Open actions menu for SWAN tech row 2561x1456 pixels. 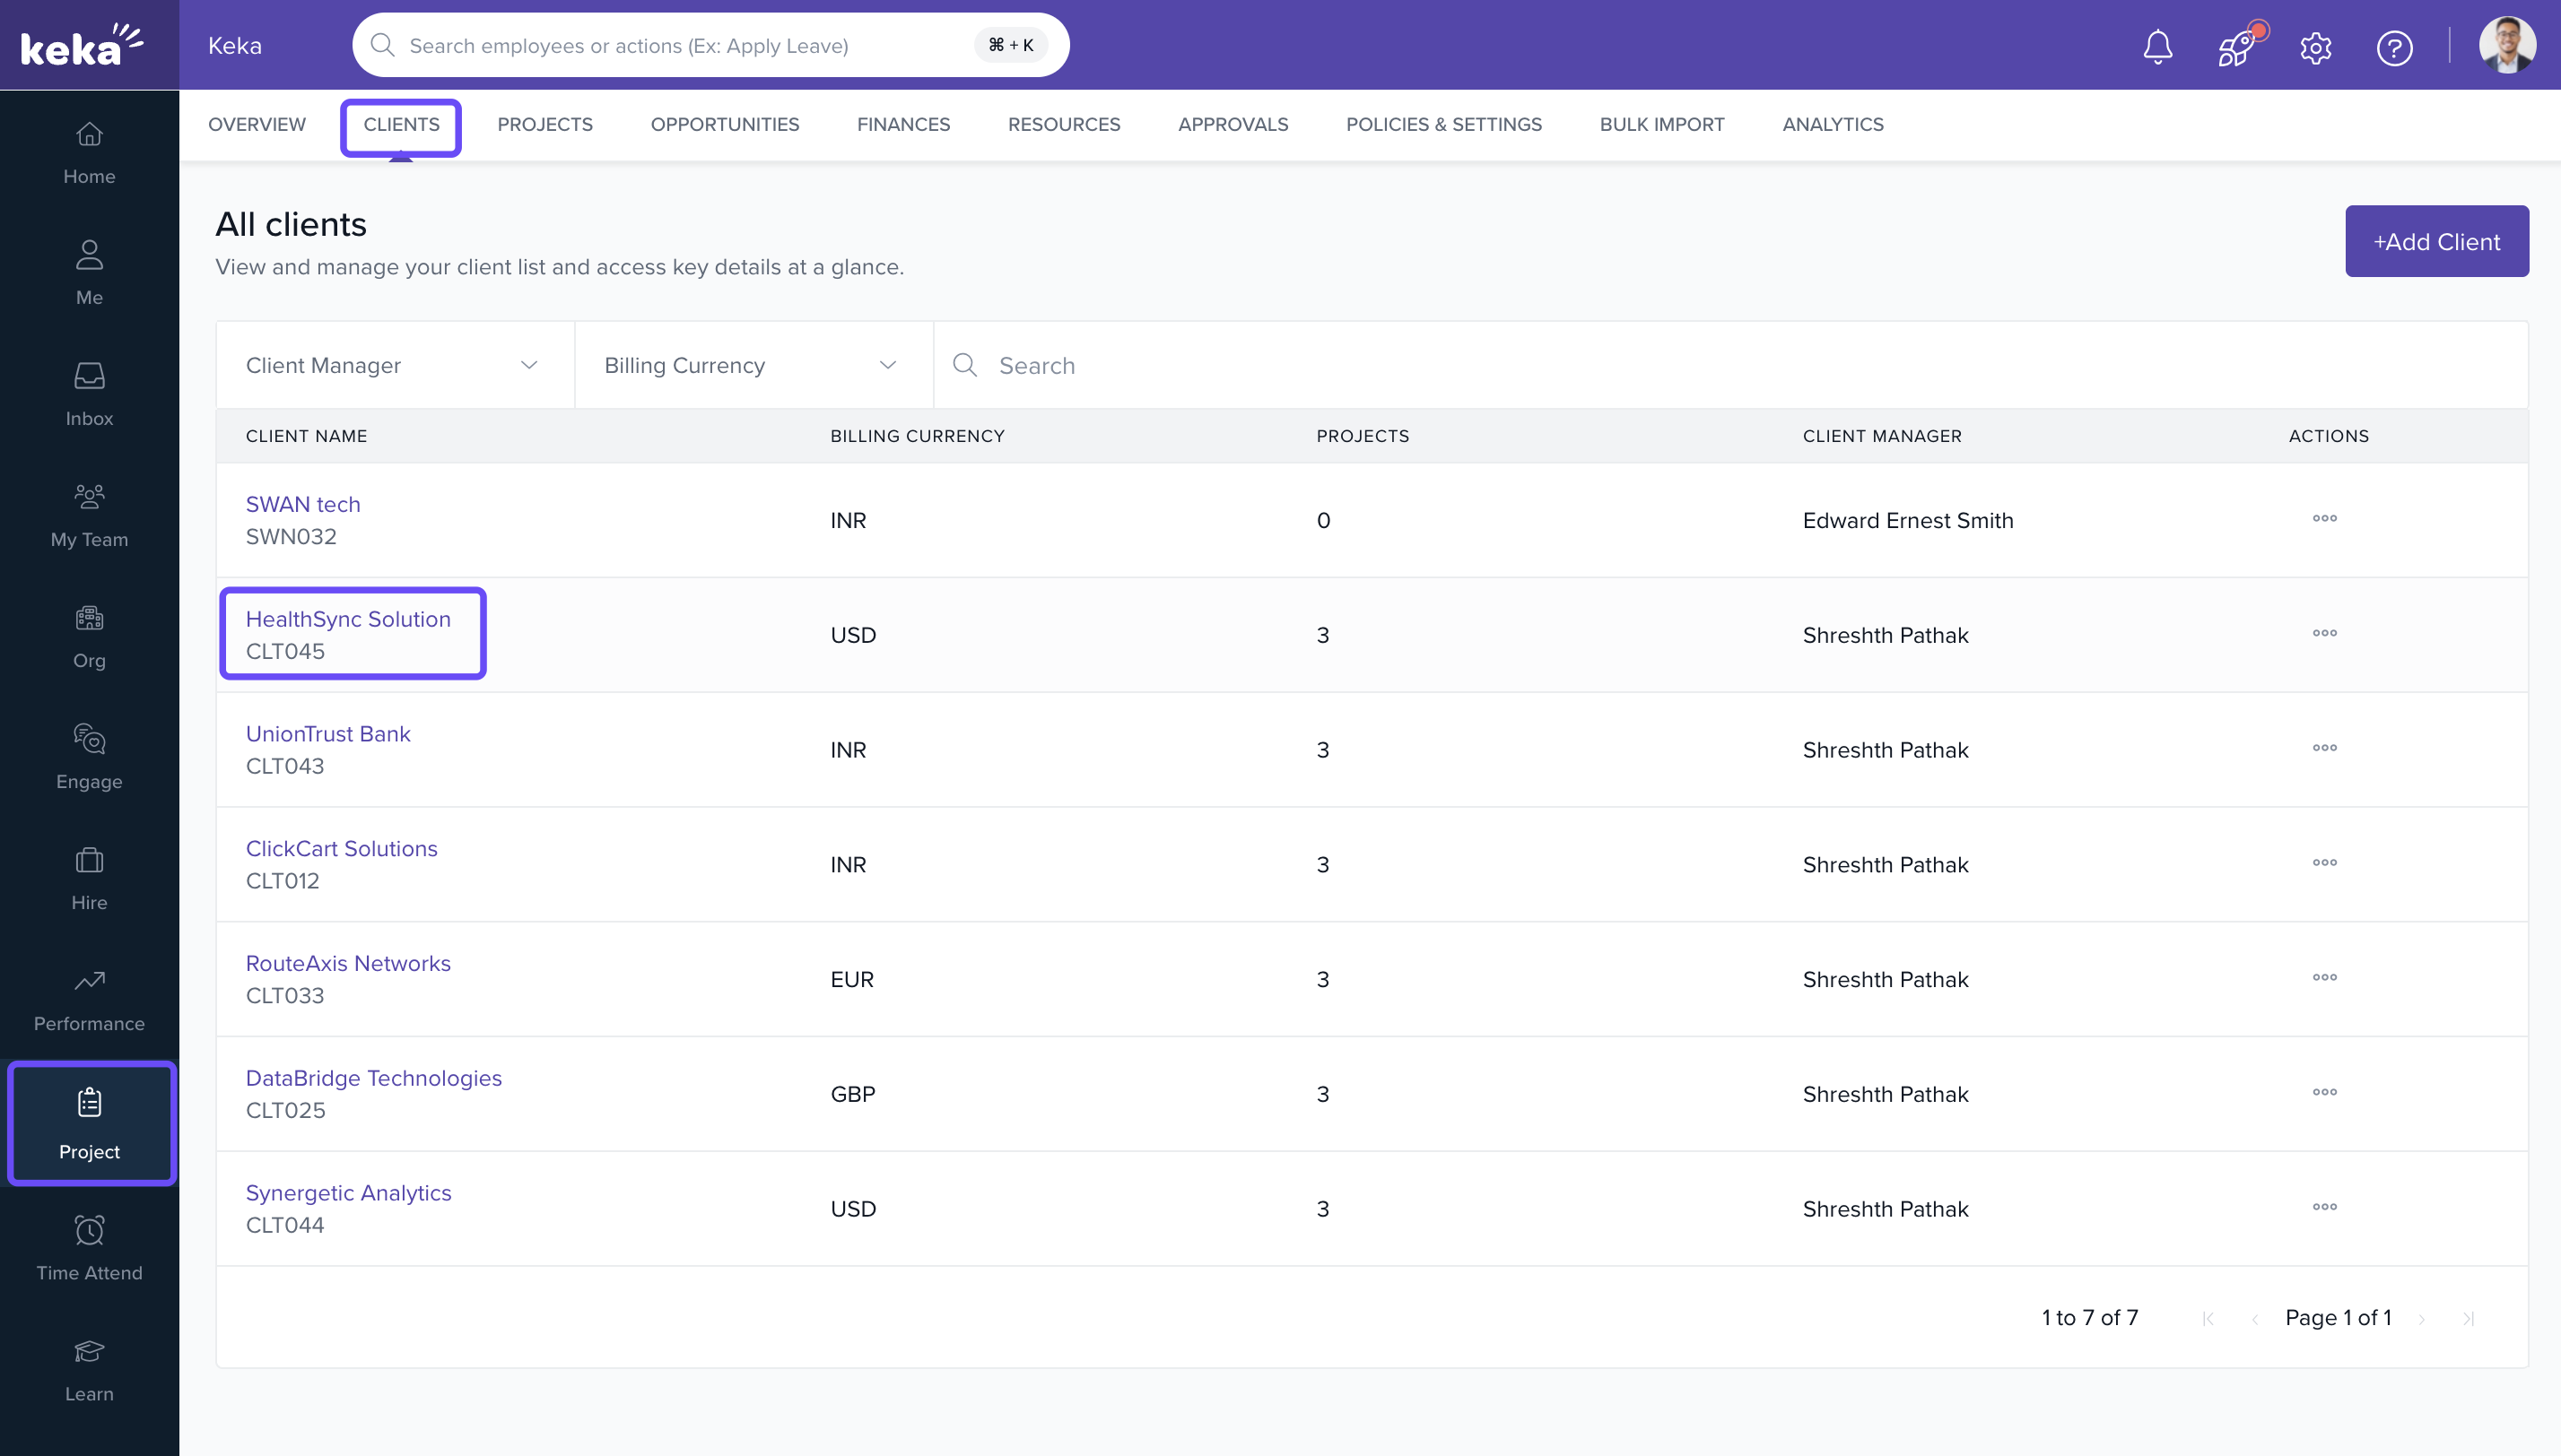(2324, 518)
